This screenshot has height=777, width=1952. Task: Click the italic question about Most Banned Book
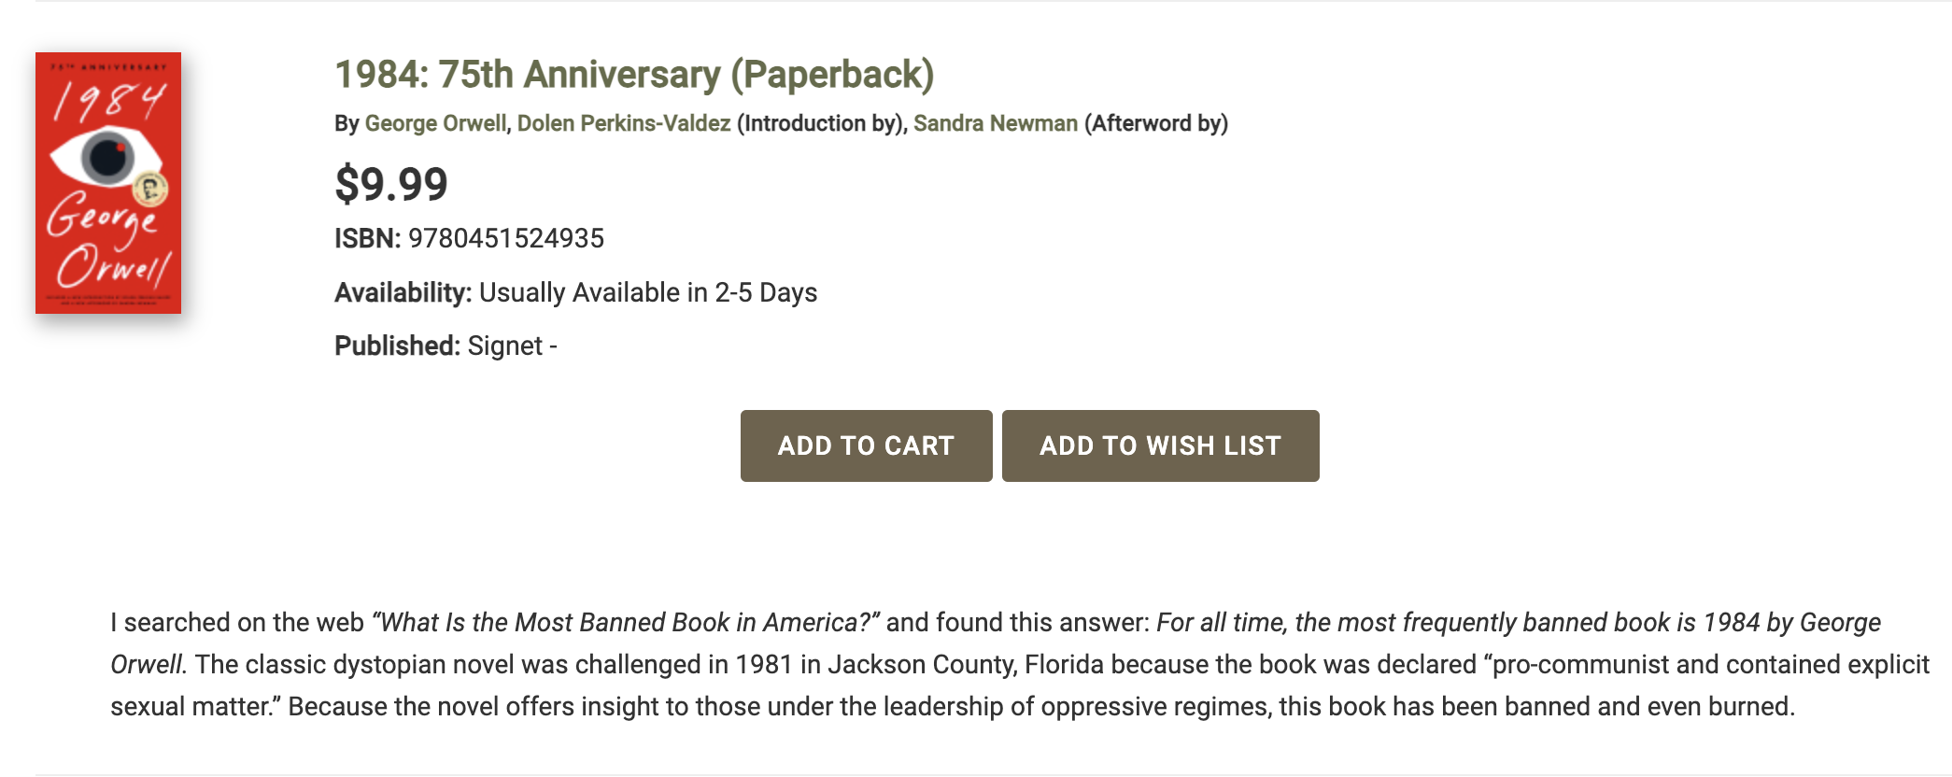pos(626,622)
